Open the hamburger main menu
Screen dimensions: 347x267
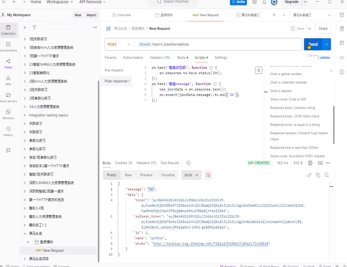(x=4, y=2)
